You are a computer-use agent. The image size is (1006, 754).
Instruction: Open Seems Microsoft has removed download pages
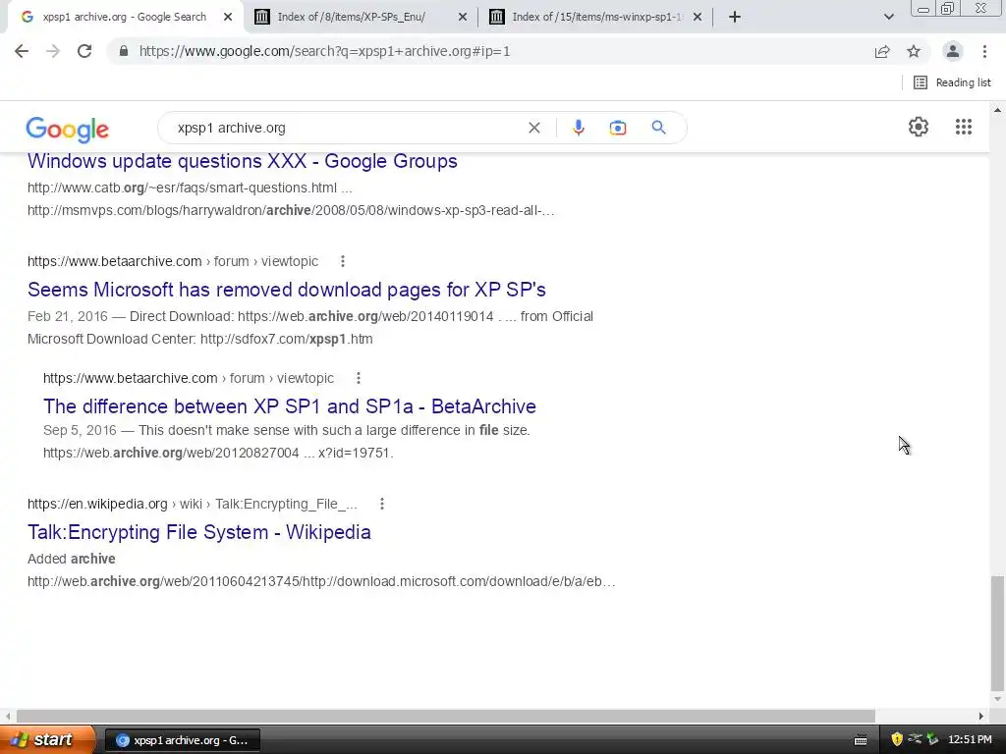click(x=287, y=290)
